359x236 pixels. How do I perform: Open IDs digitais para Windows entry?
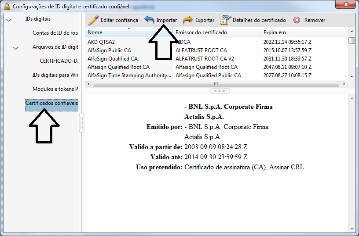[55, 75]
